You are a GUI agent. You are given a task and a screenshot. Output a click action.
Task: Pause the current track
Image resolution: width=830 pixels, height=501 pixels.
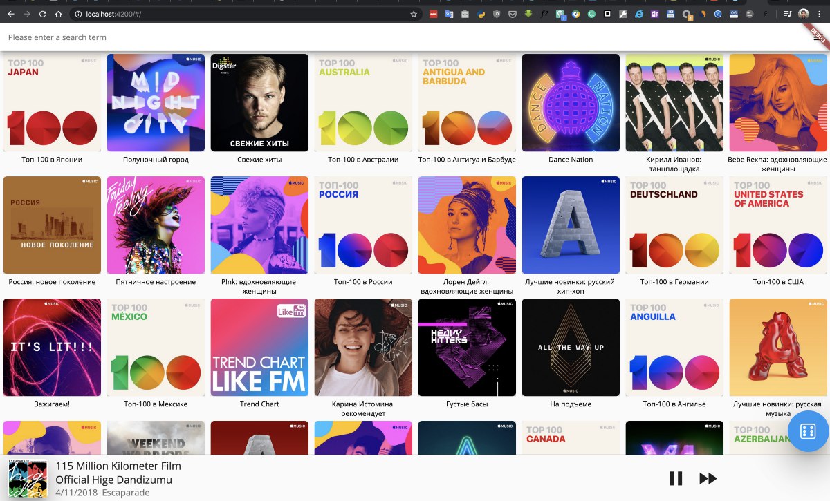pos(676,478)
